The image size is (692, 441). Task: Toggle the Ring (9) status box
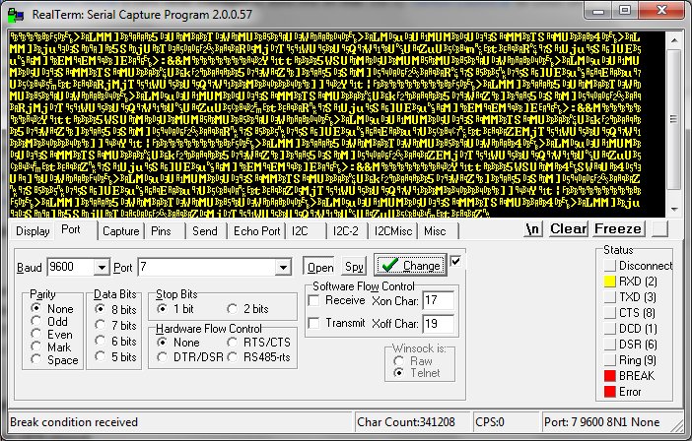tap(609, 360)
